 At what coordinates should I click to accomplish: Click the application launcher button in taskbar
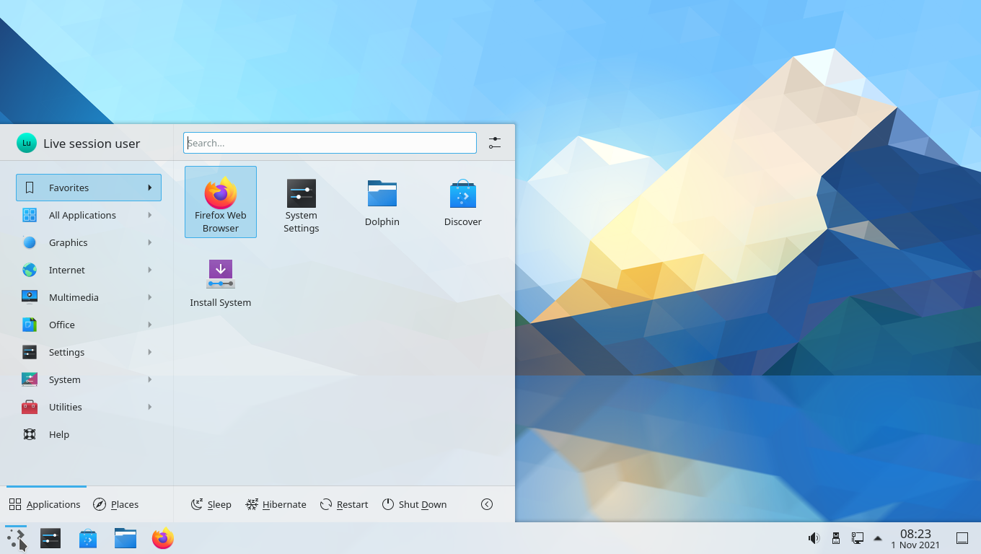click(x=16, y=538)
